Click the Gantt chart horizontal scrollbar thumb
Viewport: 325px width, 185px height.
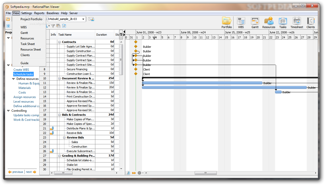coord(206,173)
